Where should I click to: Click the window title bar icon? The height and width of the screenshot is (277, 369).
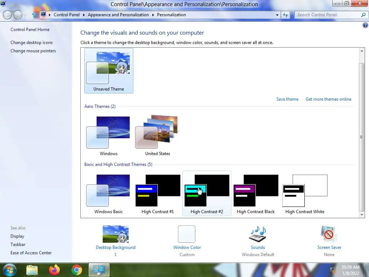click(x=3, y=4)
